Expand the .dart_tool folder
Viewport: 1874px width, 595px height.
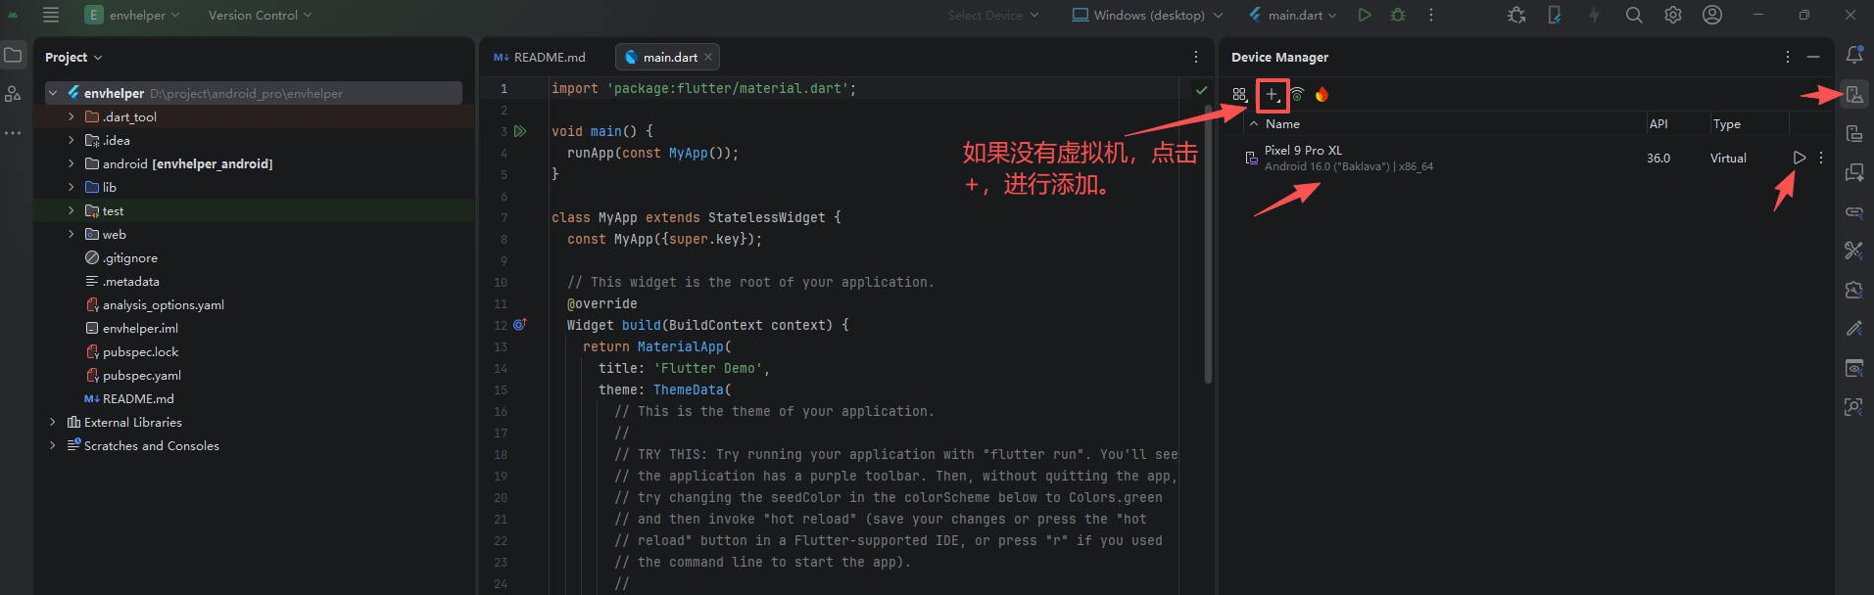(x=71, y=116)
